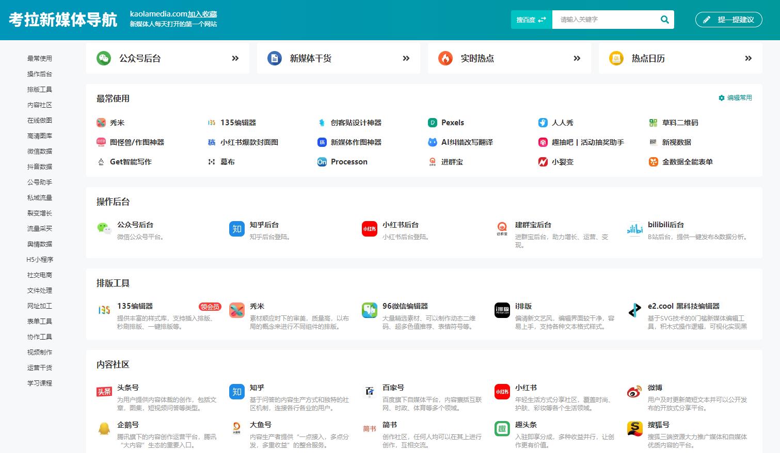Click the bilibili后台 icon
This screenshot has height=453, width=780.
634,230
